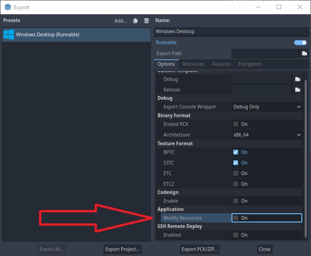Image resolution: width=311 pixels, height=256 pixels.
Task: Uncheck the BPTC texture format checkbox
Action: pos(235,152)
